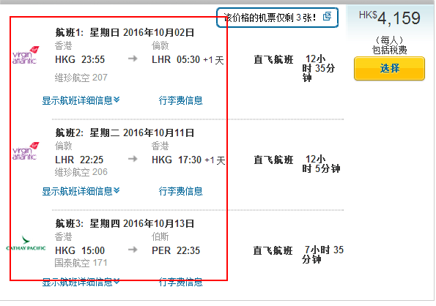436x306 pixels.
Task: Click duration 7小时 35分钟
Action: pos(323,255)
